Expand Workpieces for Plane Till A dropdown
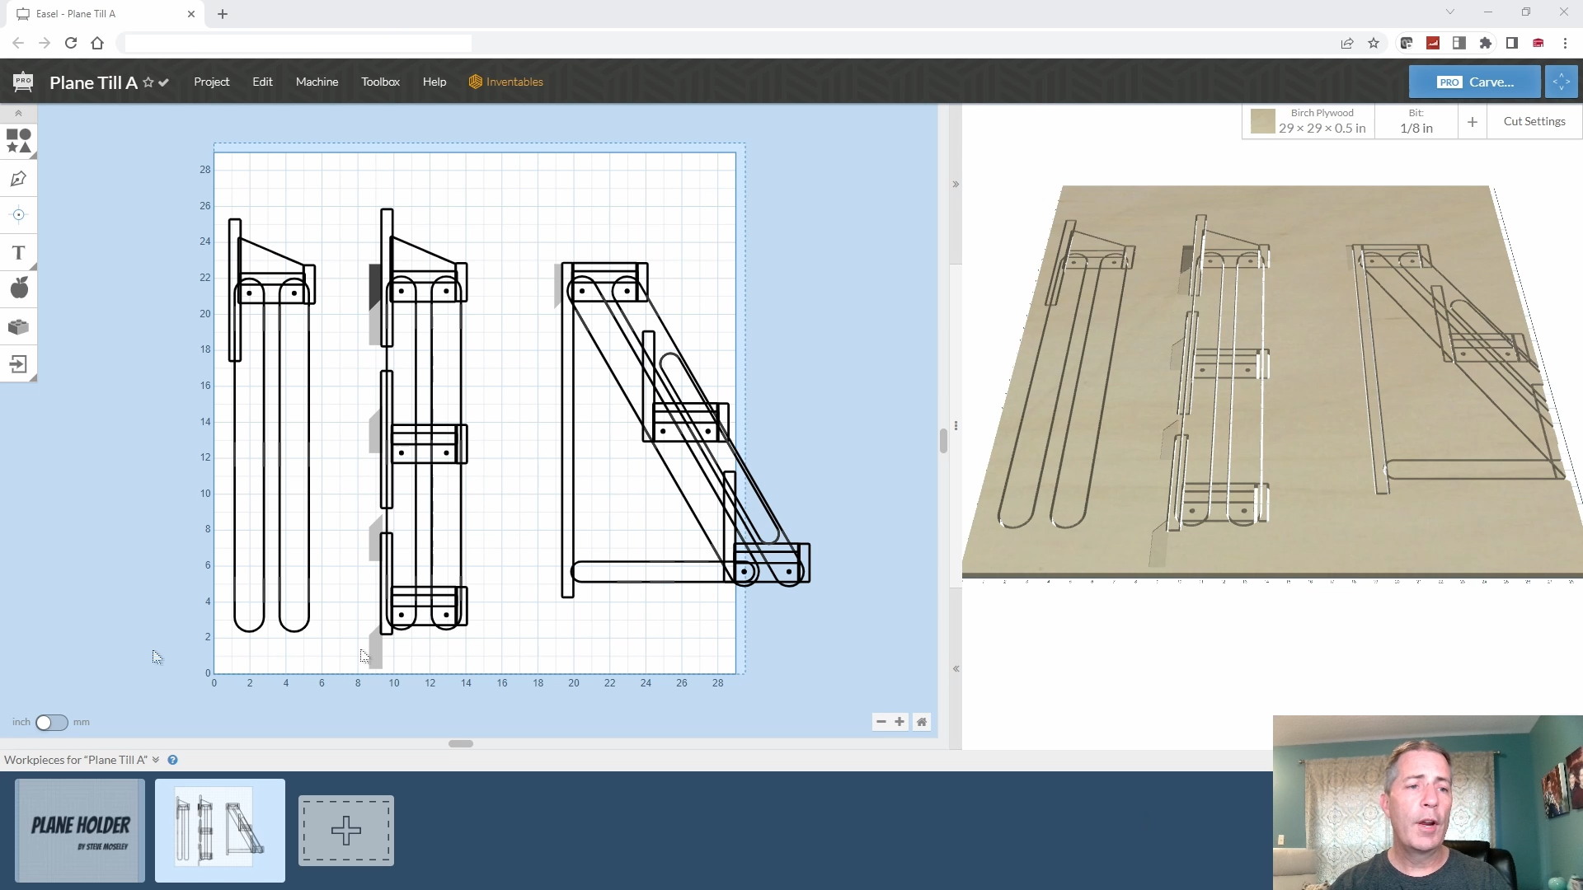The width and height of the screenshot is (1583, 890). pyautogui.click(x=156, y=760)
